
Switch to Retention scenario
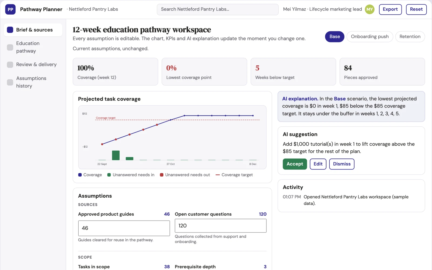(410, 37)
